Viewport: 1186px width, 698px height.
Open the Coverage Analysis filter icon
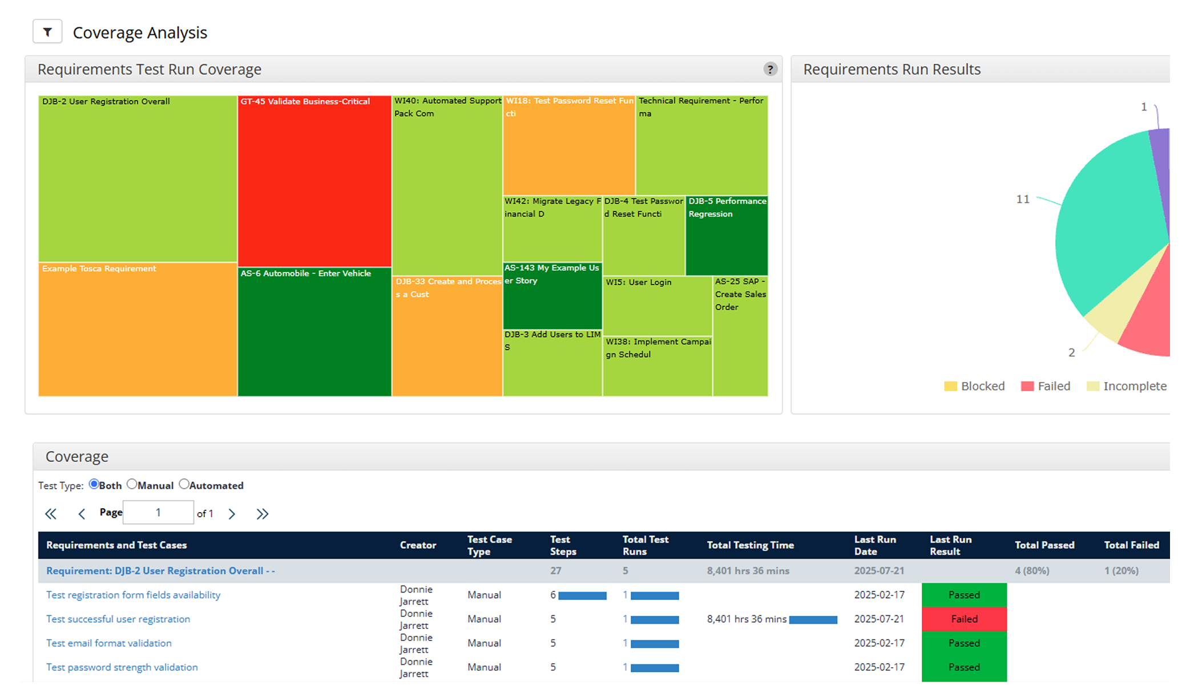click(47, 31)
